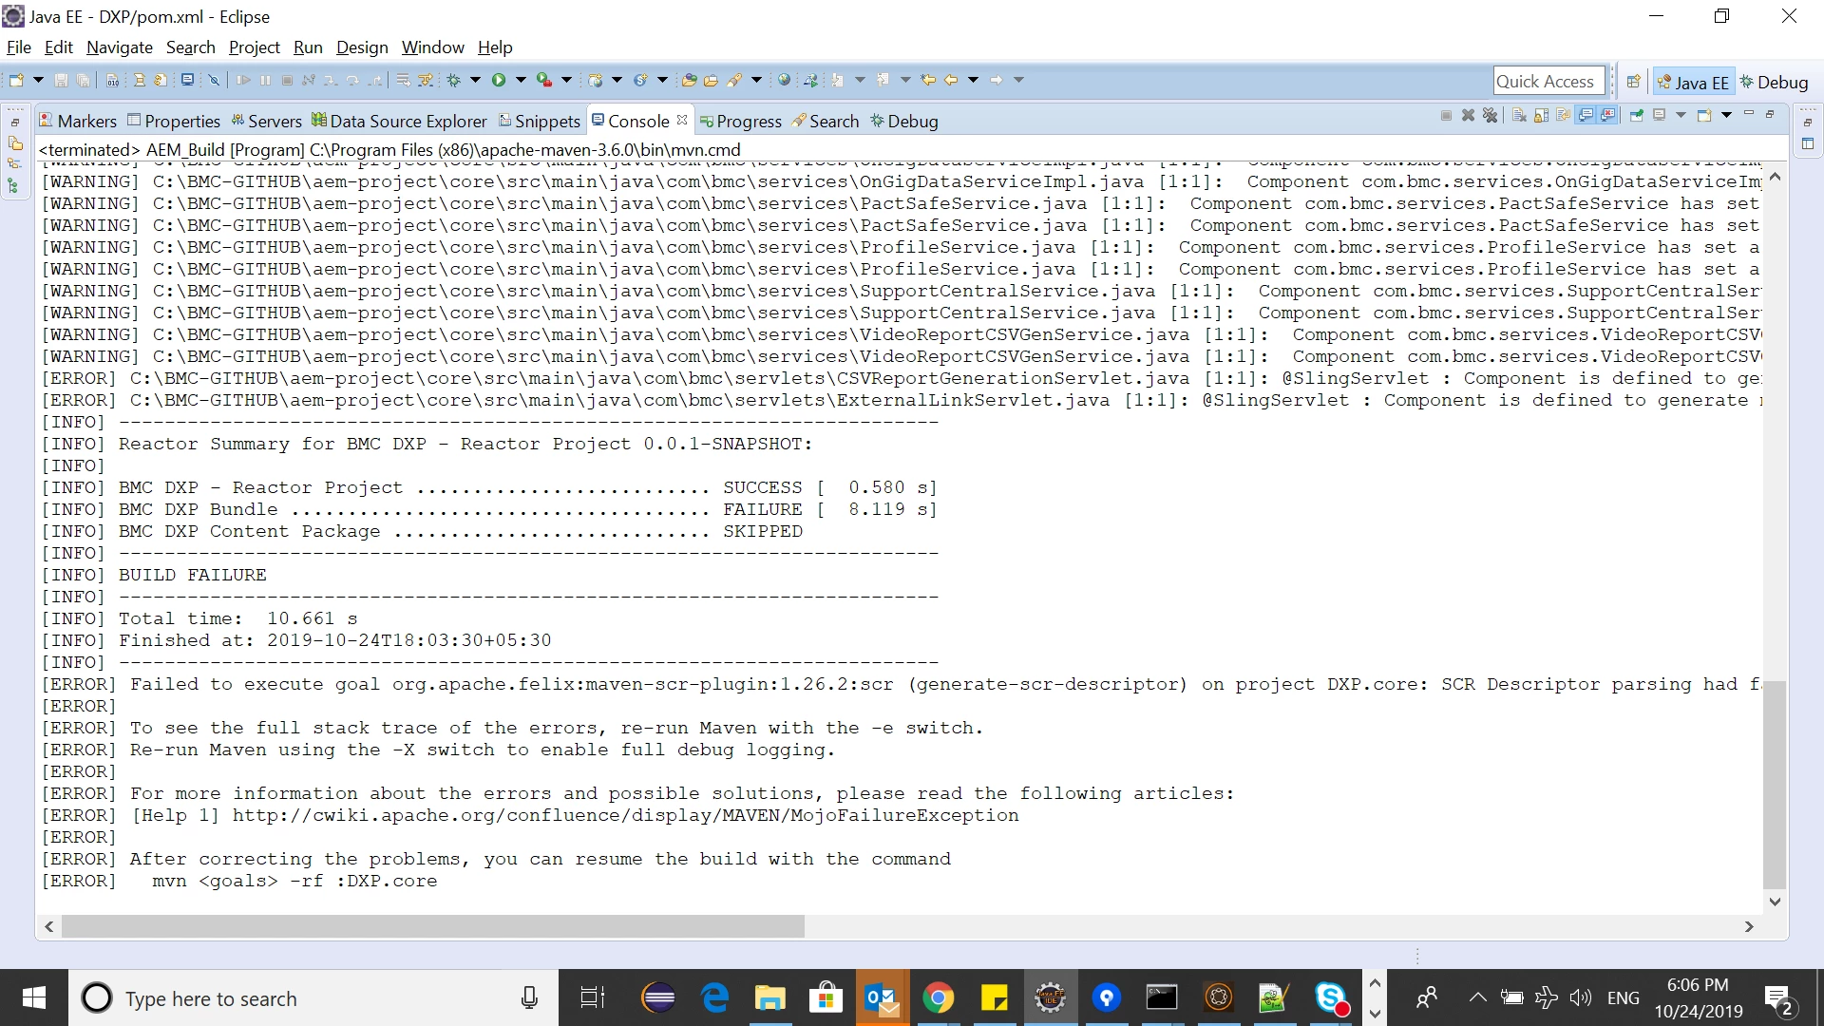This screenshot has width=1824, height=1026.
Task: Expand the Open Console dropdown arrow
Action: pos(1726,115)
